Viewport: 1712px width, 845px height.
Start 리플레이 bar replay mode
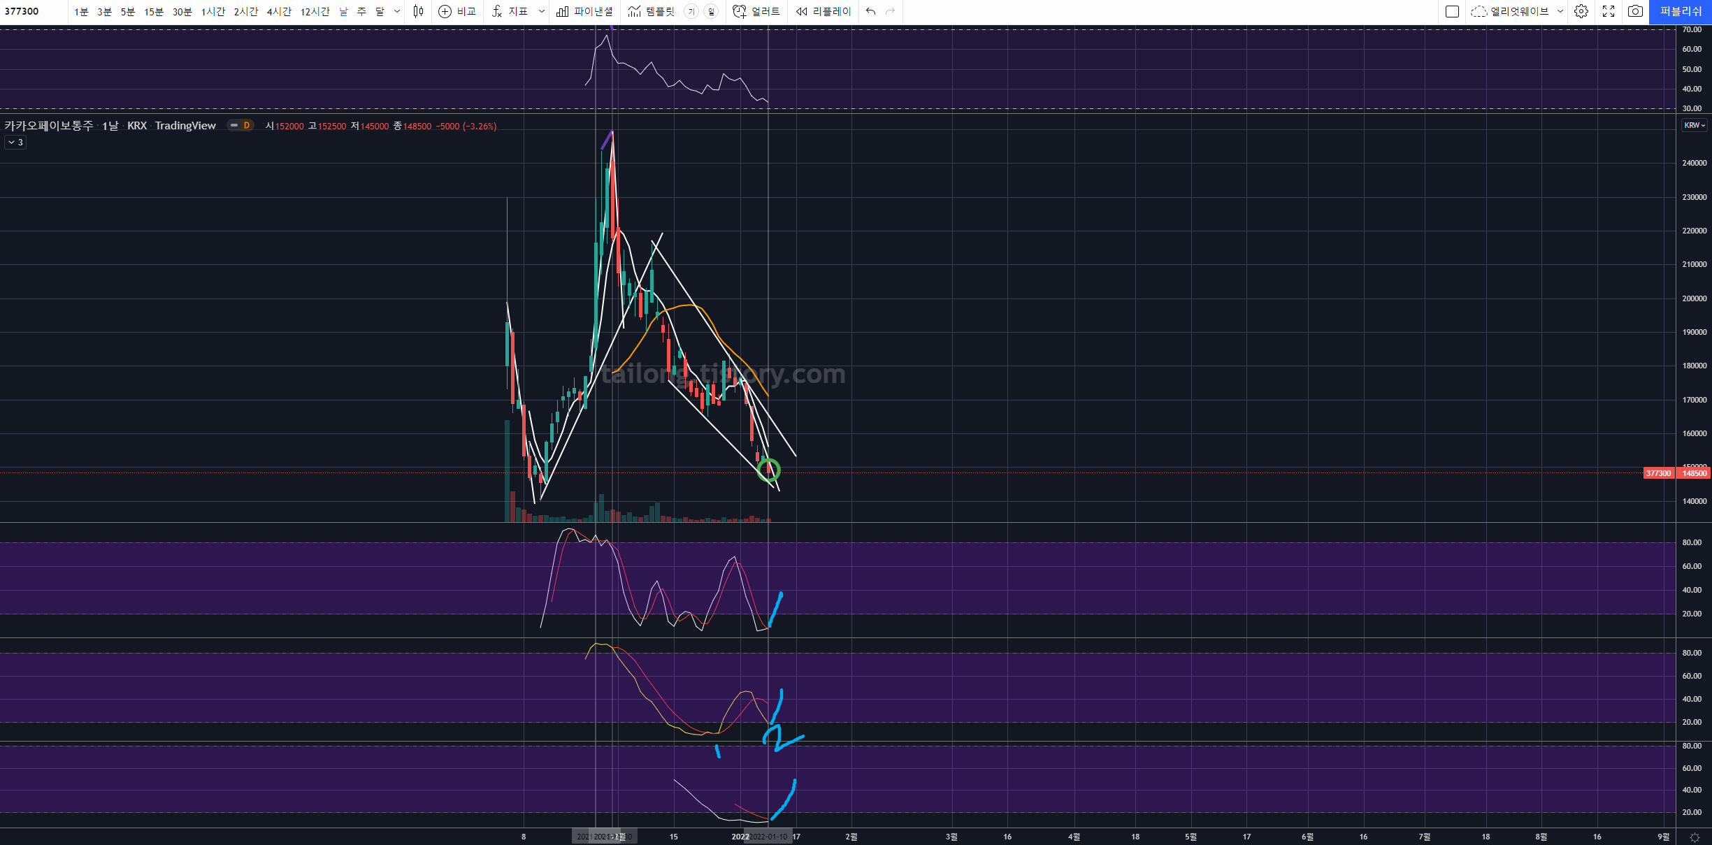point(823,11)
